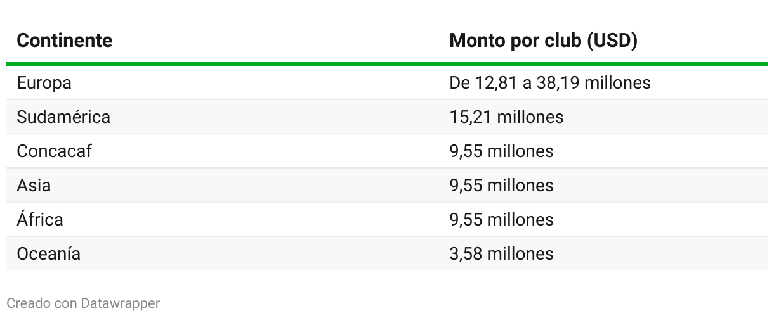
Task: Select the 3,58 millones amount
Action: click(x=501, y=254)
